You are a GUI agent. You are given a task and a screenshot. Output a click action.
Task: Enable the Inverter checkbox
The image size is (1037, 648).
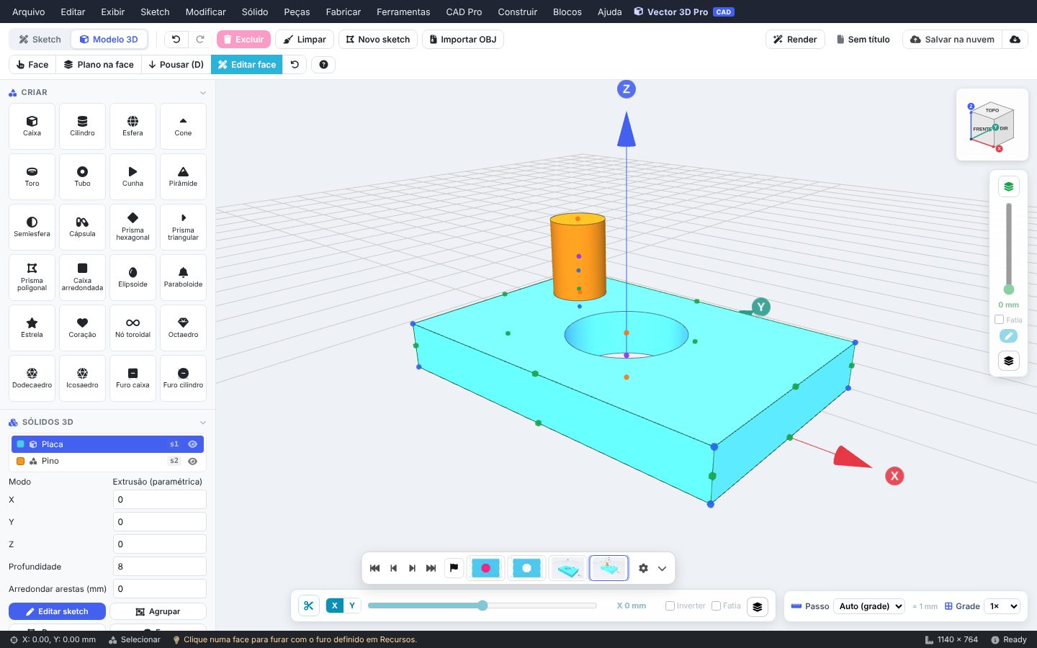click(x=670, y=606)
